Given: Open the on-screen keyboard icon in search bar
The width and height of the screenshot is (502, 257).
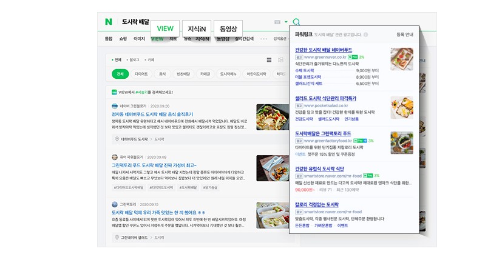Looking at the screenshot, I should [x=277, y=22].
